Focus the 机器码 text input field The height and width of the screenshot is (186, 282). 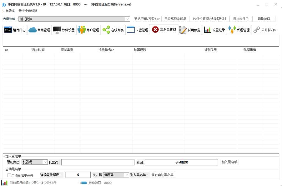[x=98, y=162]
